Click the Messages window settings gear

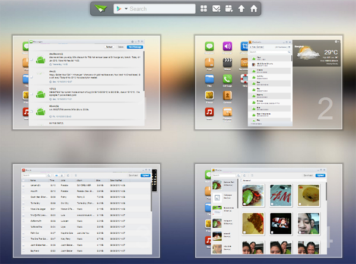[x=132, y=42]
